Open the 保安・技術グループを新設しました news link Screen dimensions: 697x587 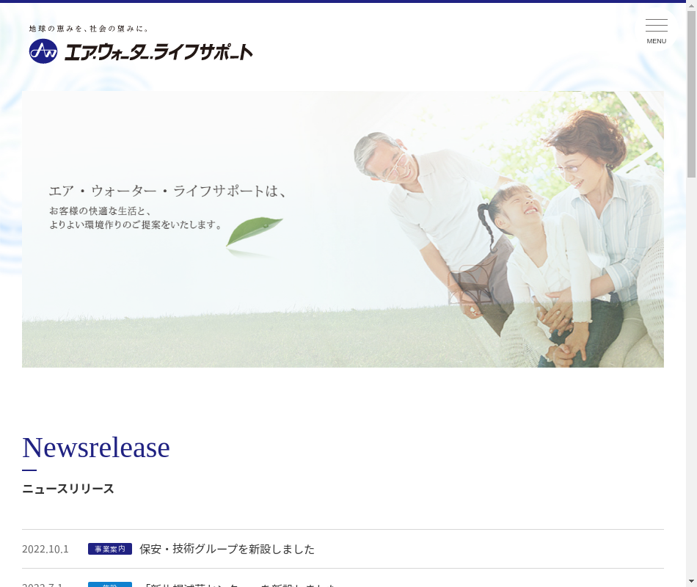(227, 549)
